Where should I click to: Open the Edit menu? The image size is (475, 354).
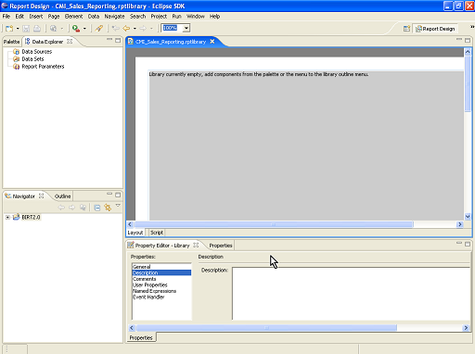click(x=19, y=17)
